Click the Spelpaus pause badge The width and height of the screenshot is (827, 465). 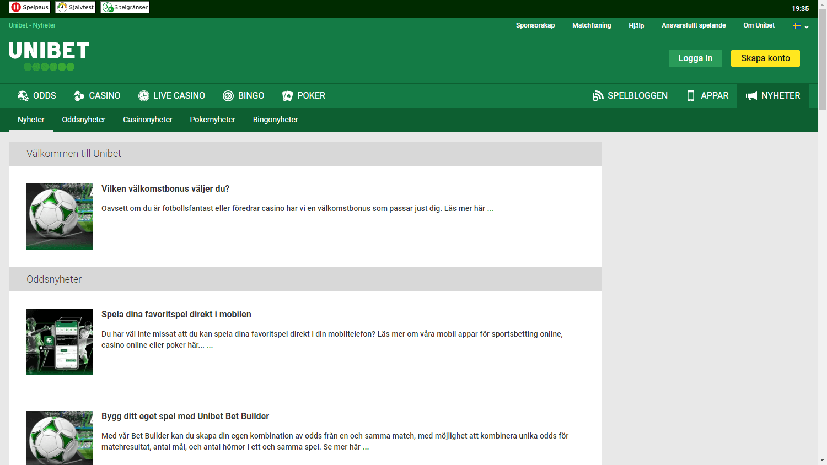(29, 7)
